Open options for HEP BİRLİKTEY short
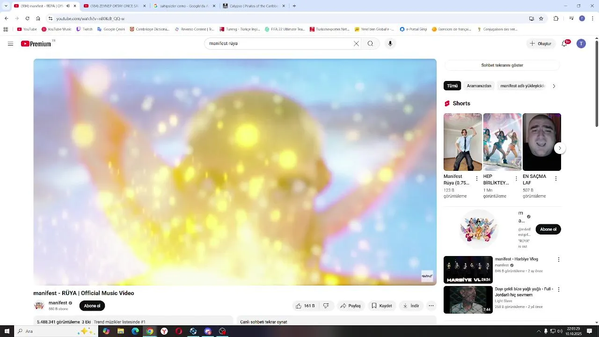The height and width of the screenshot is (337, 599). pyautogui.click(x=516, y=179)
